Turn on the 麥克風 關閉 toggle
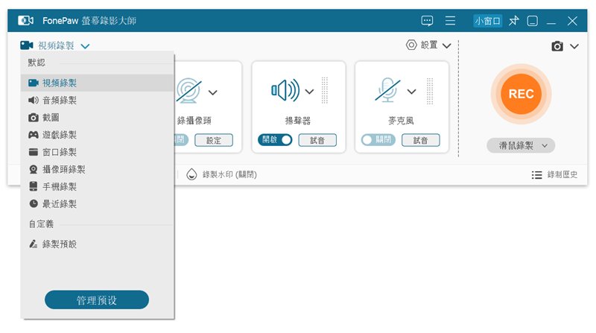Viewport: 596px width, 333px height. pos(378,140)
